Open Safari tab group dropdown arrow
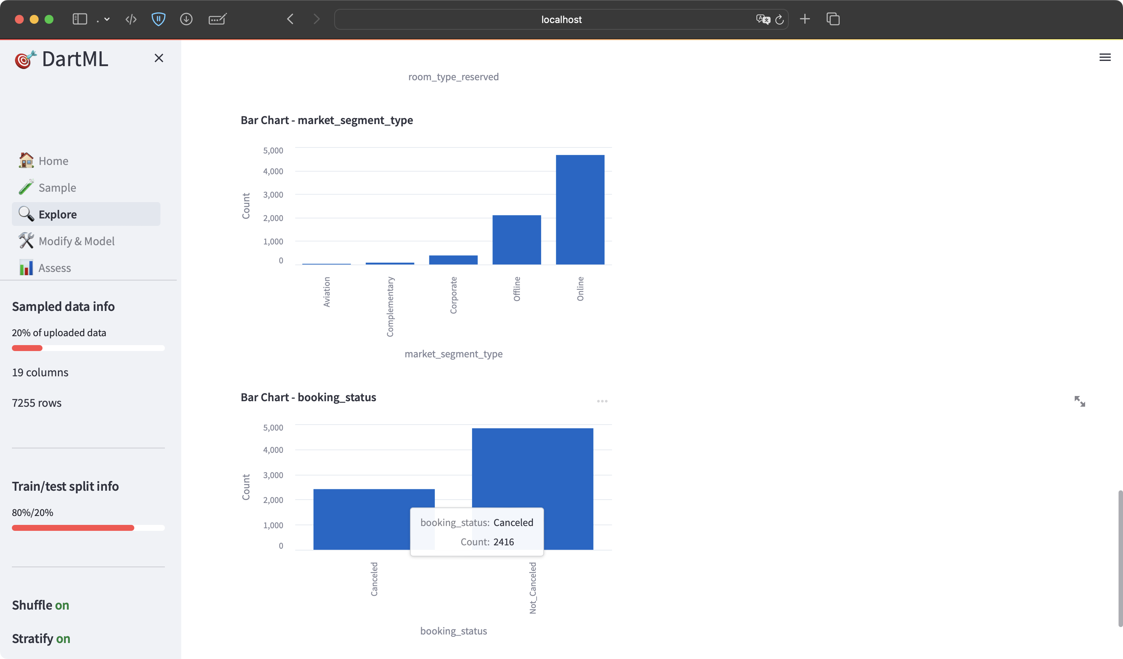 click(x=107, y=19)
